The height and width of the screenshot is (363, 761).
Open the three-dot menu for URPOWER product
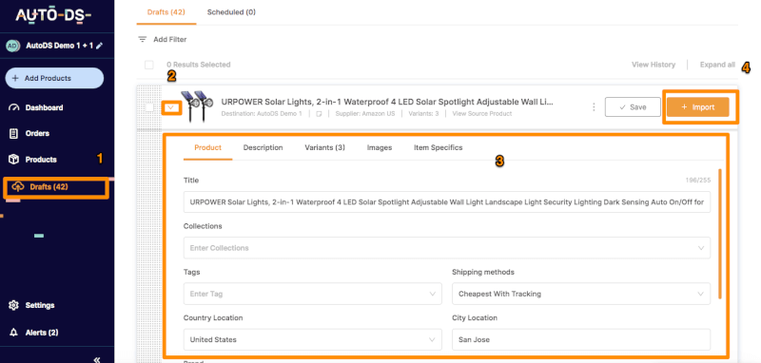(594, 107)
